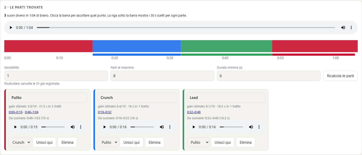Open the Crunch merge dropdown in Pulito card
Viewport: 362px width, 155px height.
point(20,142)
